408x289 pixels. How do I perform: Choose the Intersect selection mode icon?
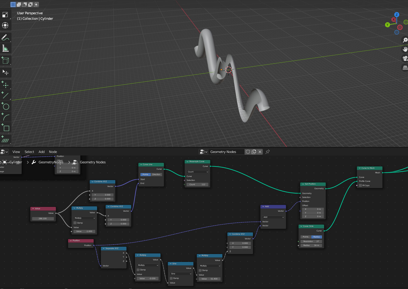(36, 5)
